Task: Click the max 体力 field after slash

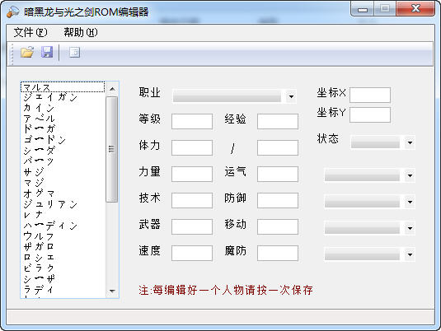Action: (x=278, y=148)
